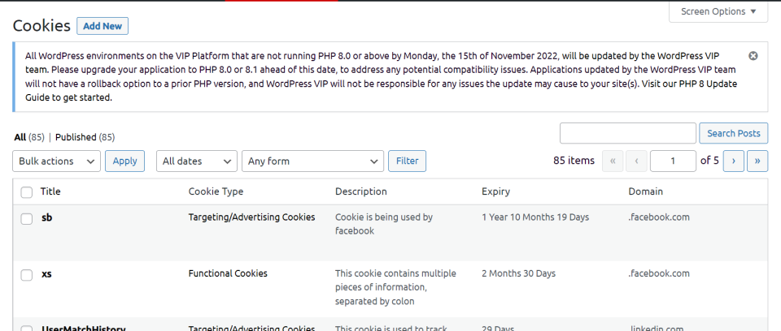Show Published cookies filter
Screen dimensions: 781x331
76,137
